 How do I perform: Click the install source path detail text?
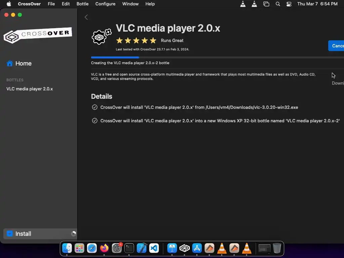coord(199,107)
